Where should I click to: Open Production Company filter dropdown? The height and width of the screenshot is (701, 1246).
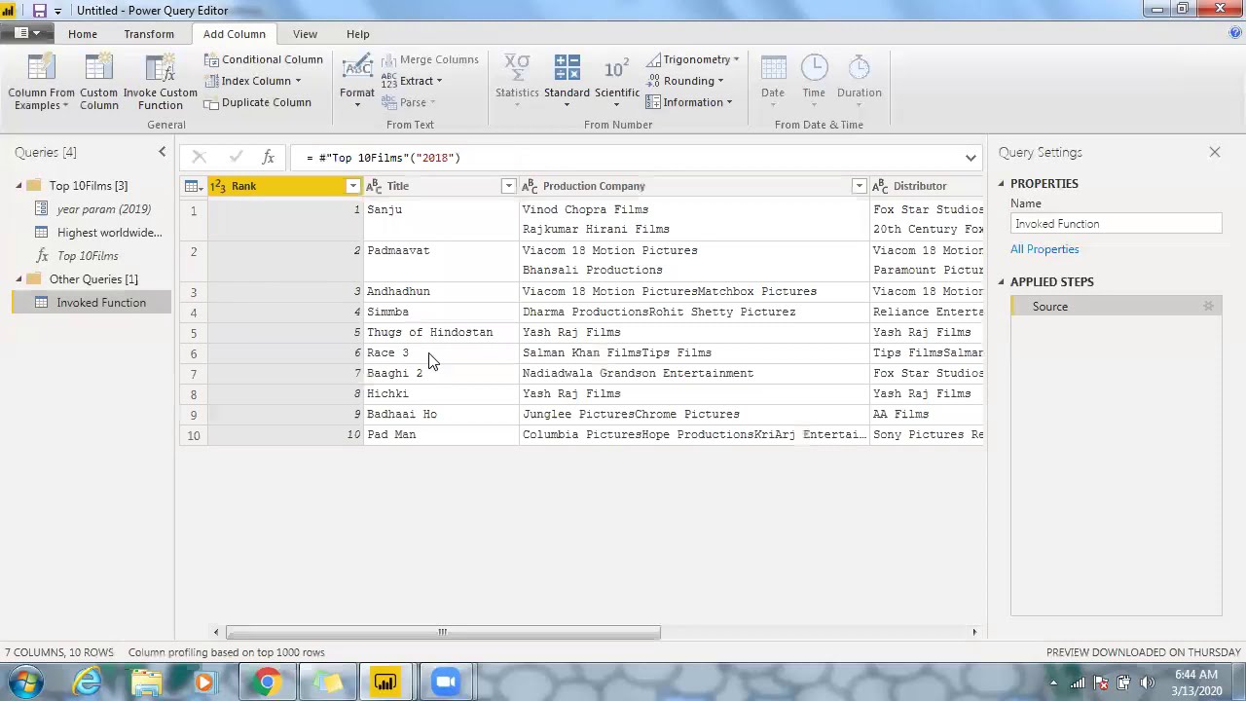coord(859,186)
